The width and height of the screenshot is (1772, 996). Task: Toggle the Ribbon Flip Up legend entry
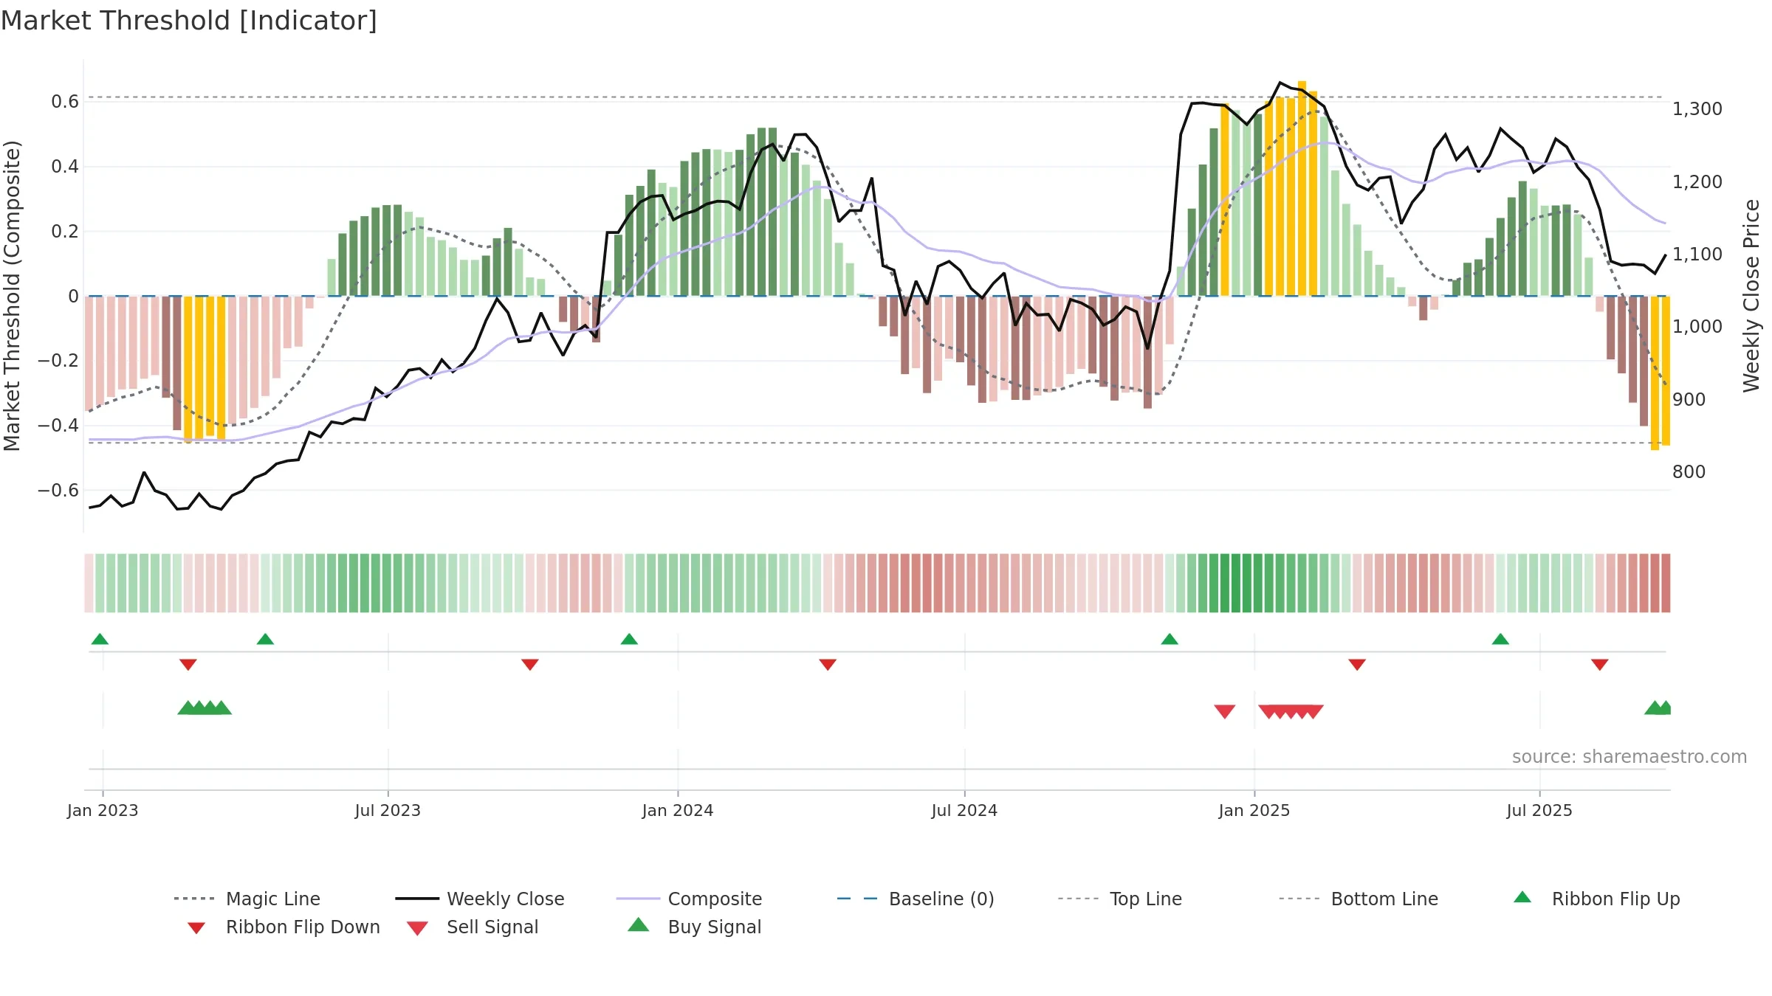1596,899
